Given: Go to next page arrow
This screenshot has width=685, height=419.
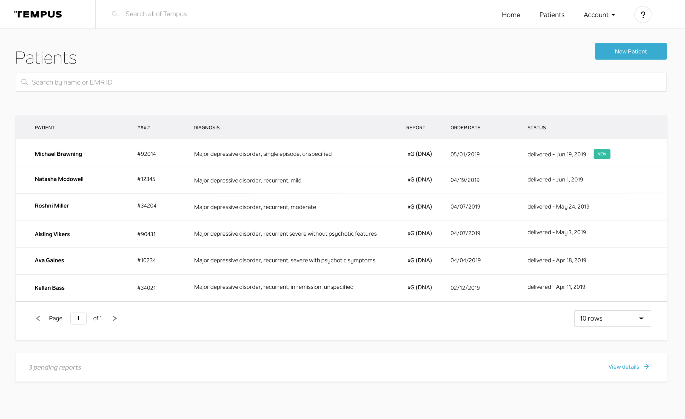Looking at the screenshot, I should click(115, 318).
